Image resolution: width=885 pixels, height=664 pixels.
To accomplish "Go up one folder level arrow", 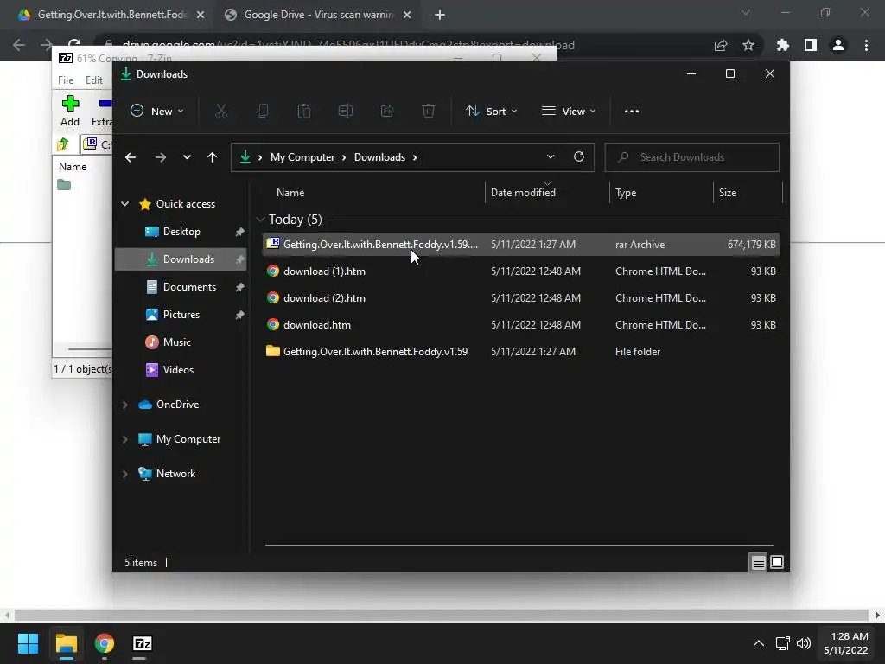I will (213, 157).
